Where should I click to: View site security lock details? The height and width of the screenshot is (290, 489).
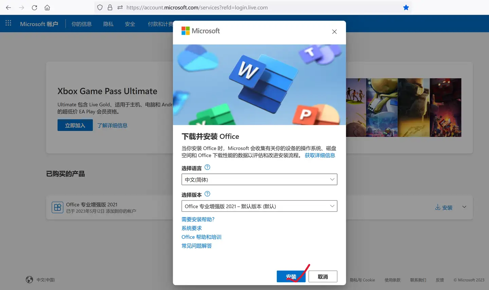110,7
